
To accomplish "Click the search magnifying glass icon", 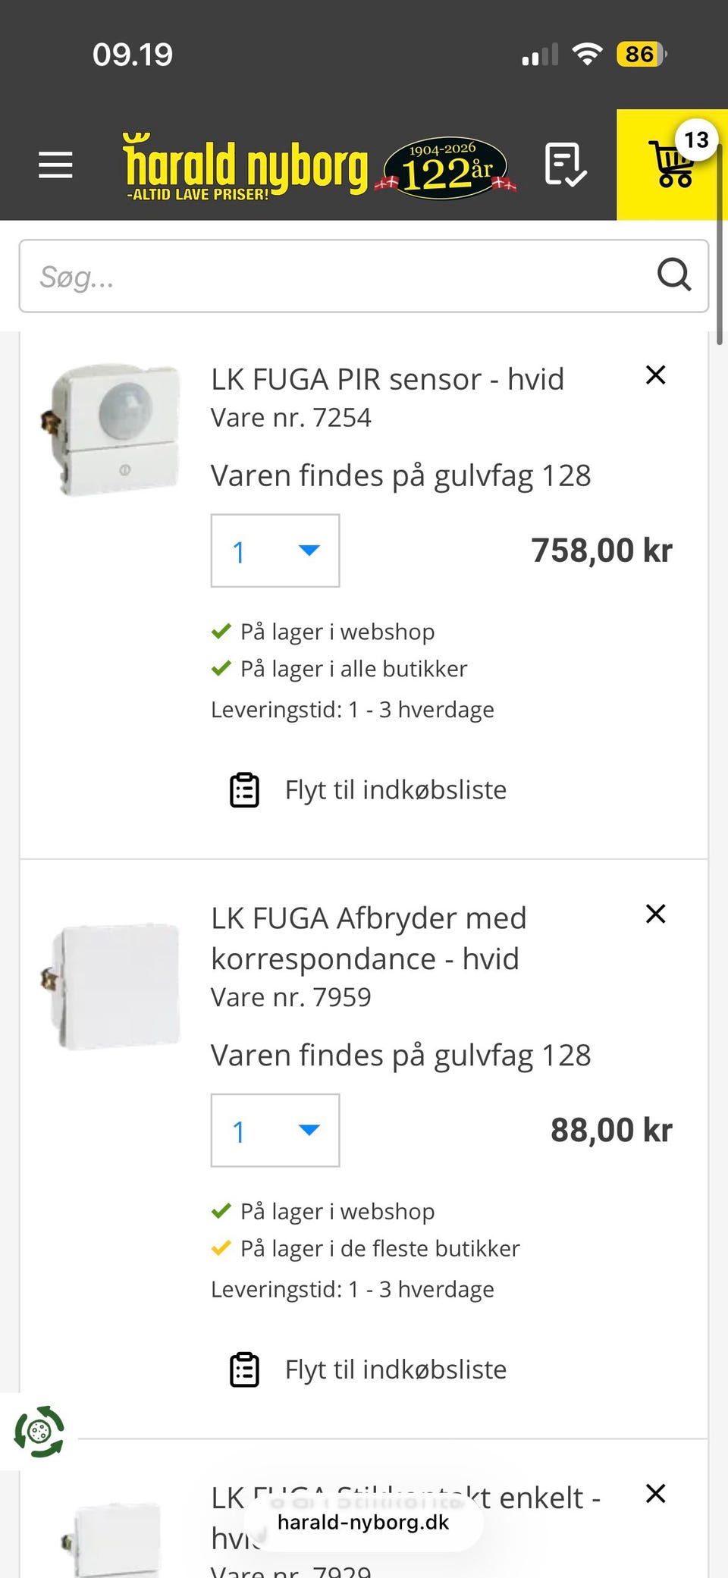I will [x=673, y=275].
